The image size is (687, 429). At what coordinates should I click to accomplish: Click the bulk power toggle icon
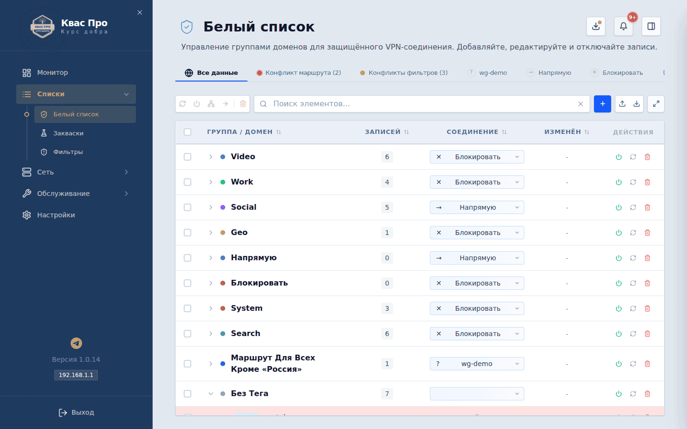pyautogui.click(x=197, y=104)
